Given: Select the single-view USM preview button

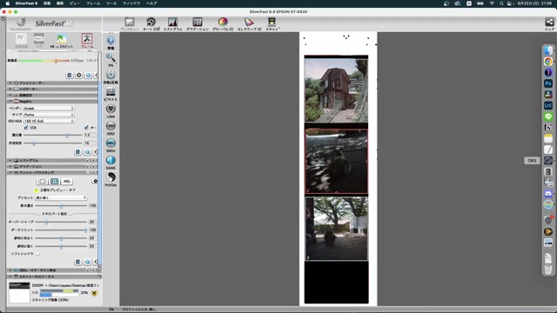Looking at the screenshot, I should [x=43, y=182].
